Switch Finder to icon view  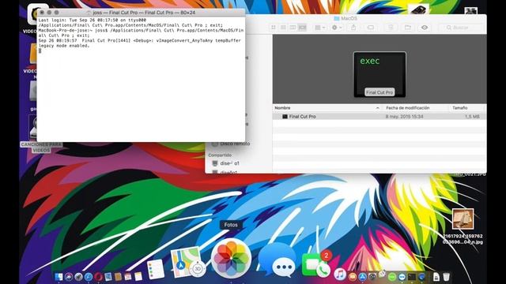click(274, 28)
